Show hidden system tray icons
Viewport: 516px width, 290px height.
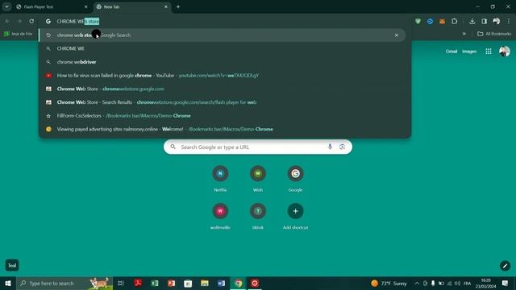coord(417,283)
